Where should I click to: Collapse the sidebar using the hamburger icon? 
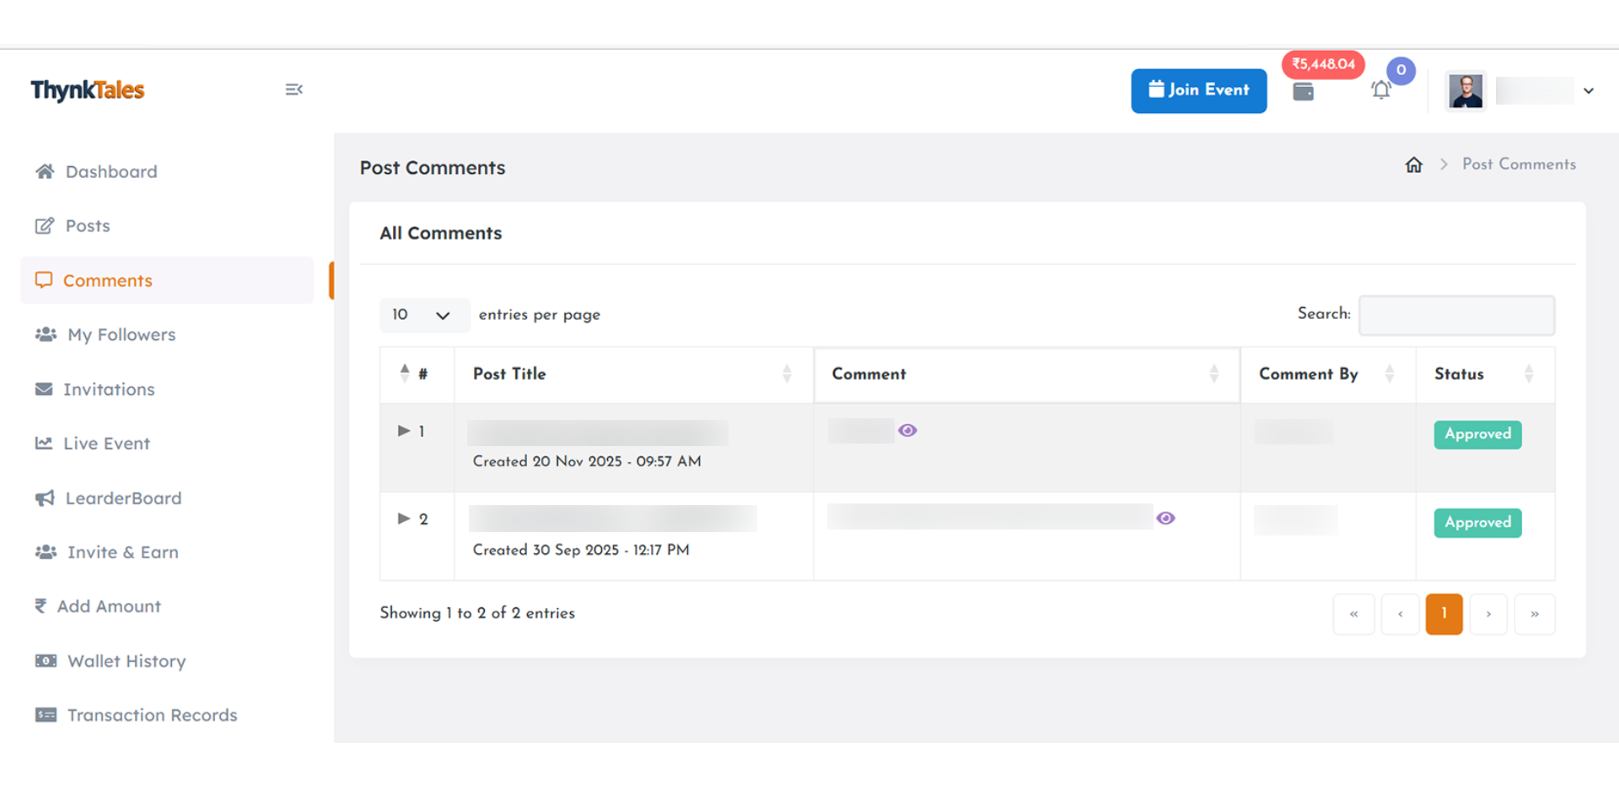(293, 89)
